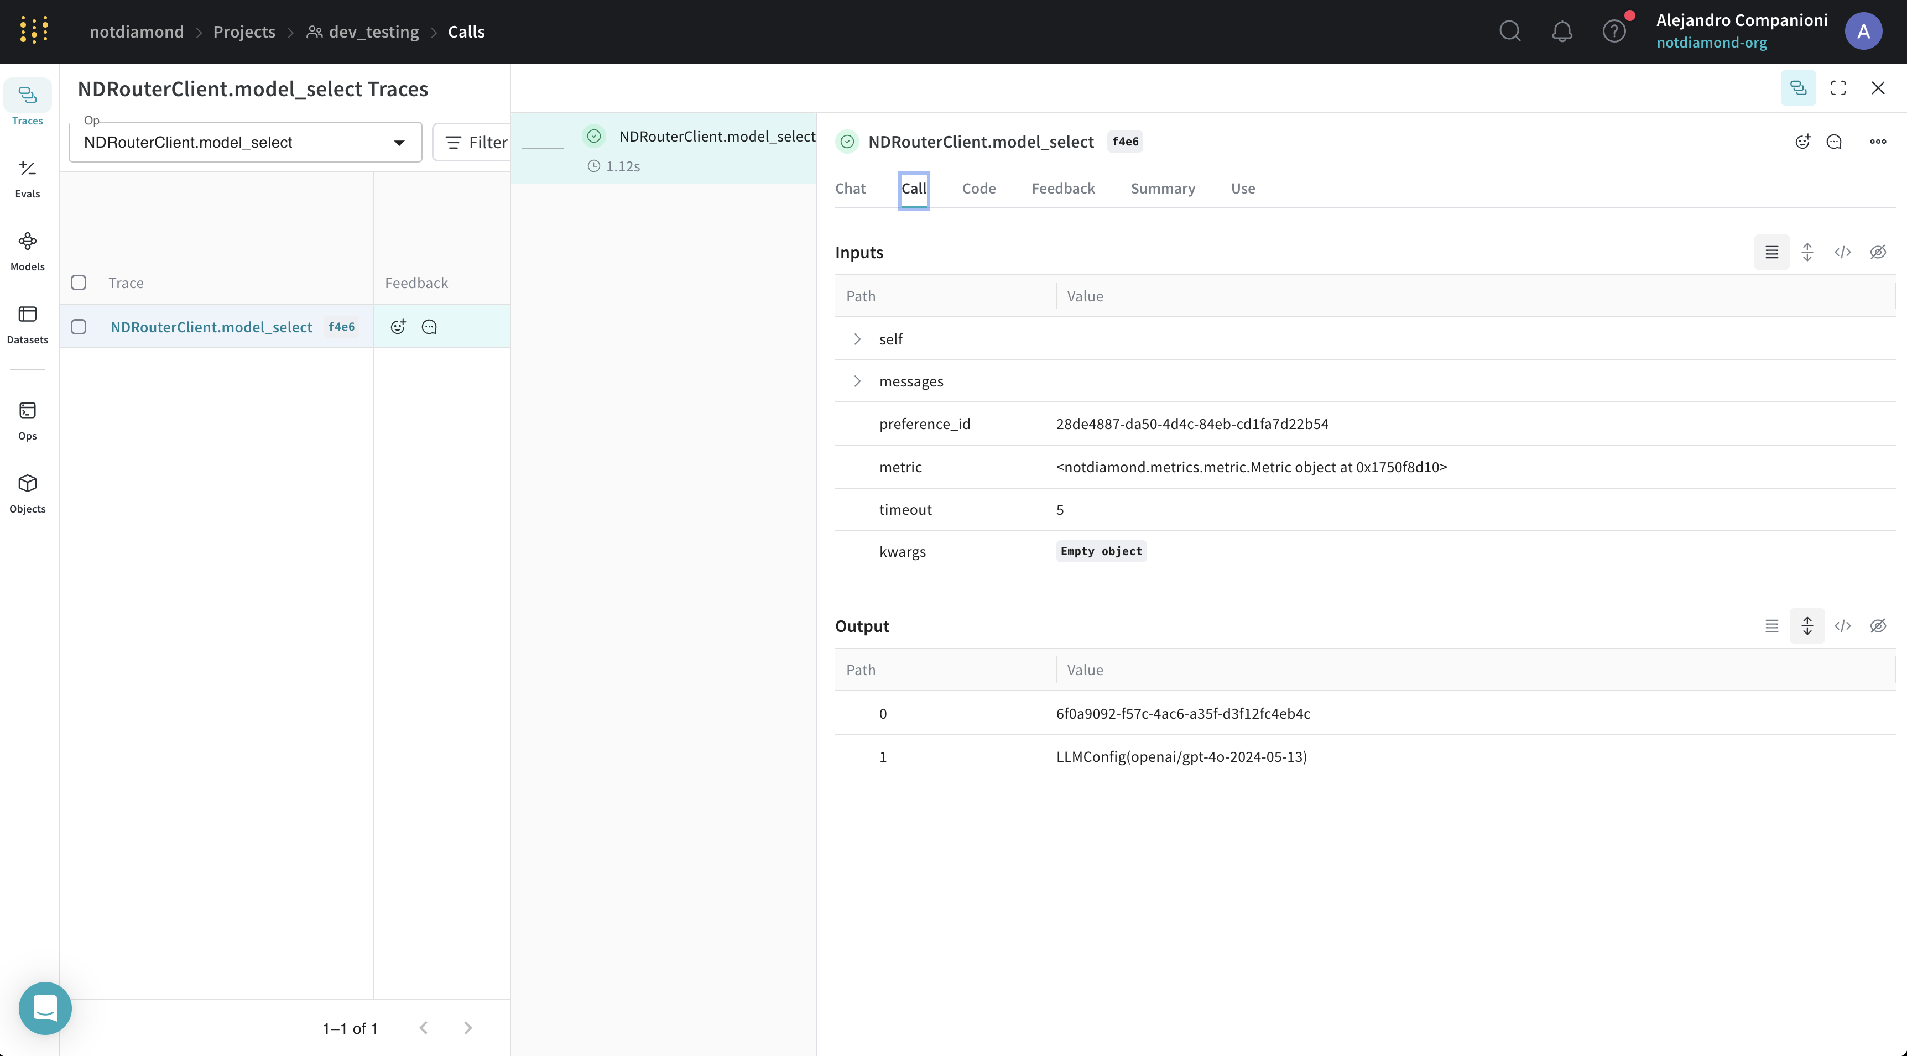
Task: Open the more options menu for the call
Action: click(x=1878, y=142)
